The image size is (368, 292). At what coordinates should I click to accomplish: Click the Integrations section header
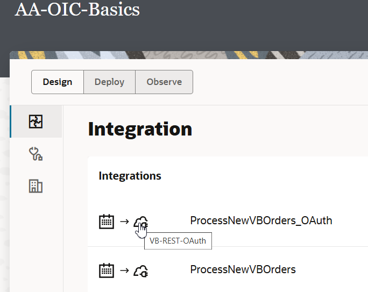(x=130, y=176)
